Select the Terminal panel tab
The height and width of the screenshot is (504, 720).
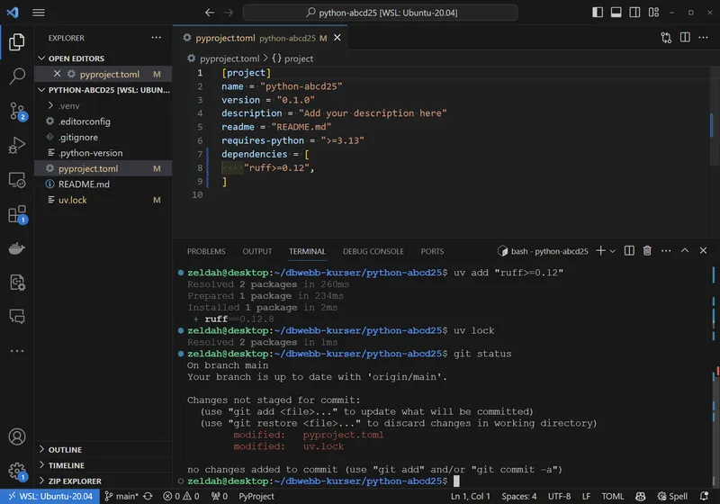tap(307, 251)
